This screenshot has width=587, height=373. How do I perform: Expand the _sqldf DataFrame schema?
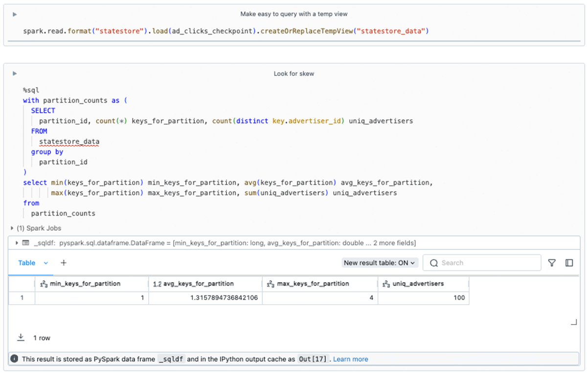tap(18, 243)
